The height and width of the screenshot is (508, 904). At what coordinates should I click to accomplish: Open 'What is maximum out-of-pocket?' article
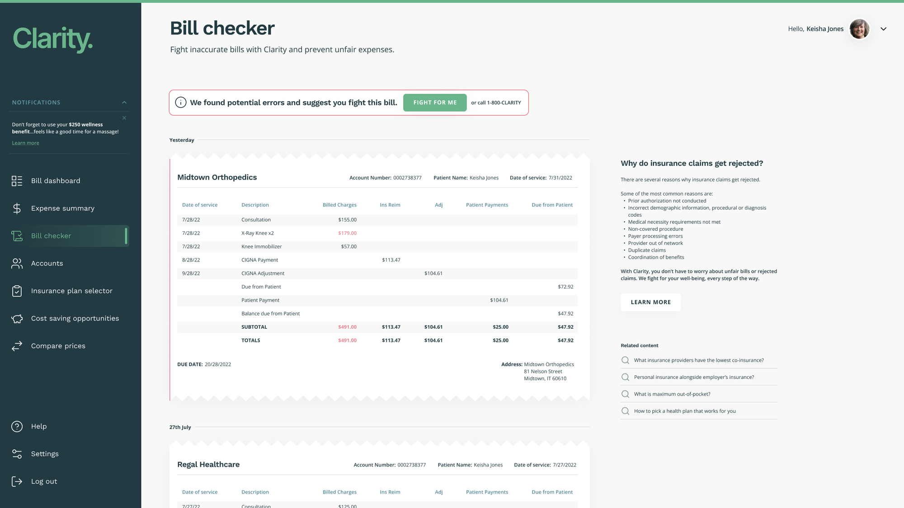(672, 394)
